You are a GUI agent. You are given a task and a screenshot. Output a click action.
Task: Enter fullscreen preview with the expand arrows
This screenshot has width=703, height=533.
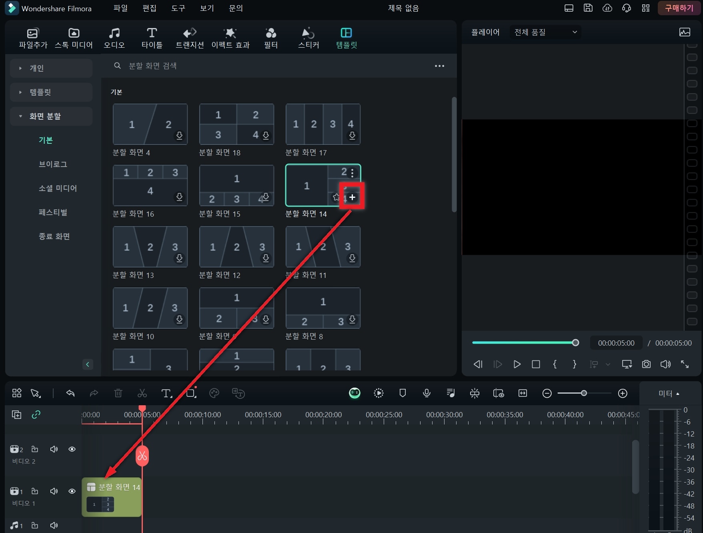[x=685, y=364]
